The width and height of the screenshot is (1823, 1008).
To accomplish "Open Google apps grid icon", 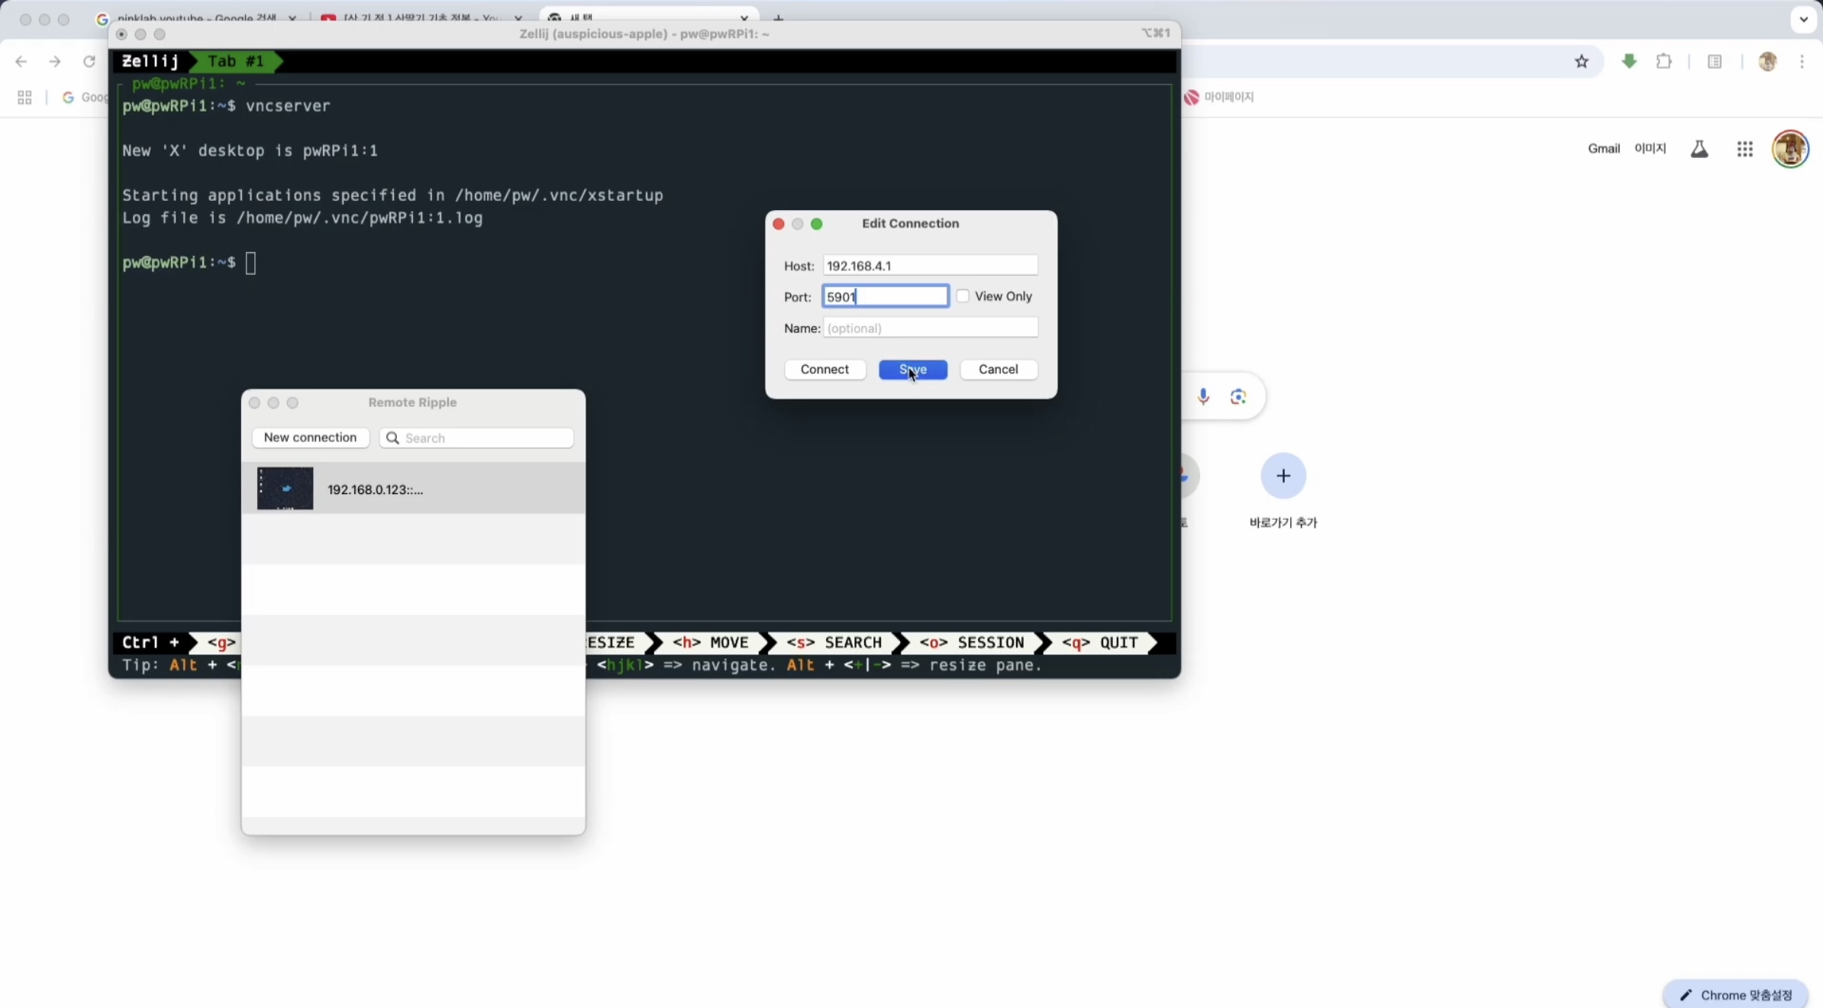I will point(1744,149).
